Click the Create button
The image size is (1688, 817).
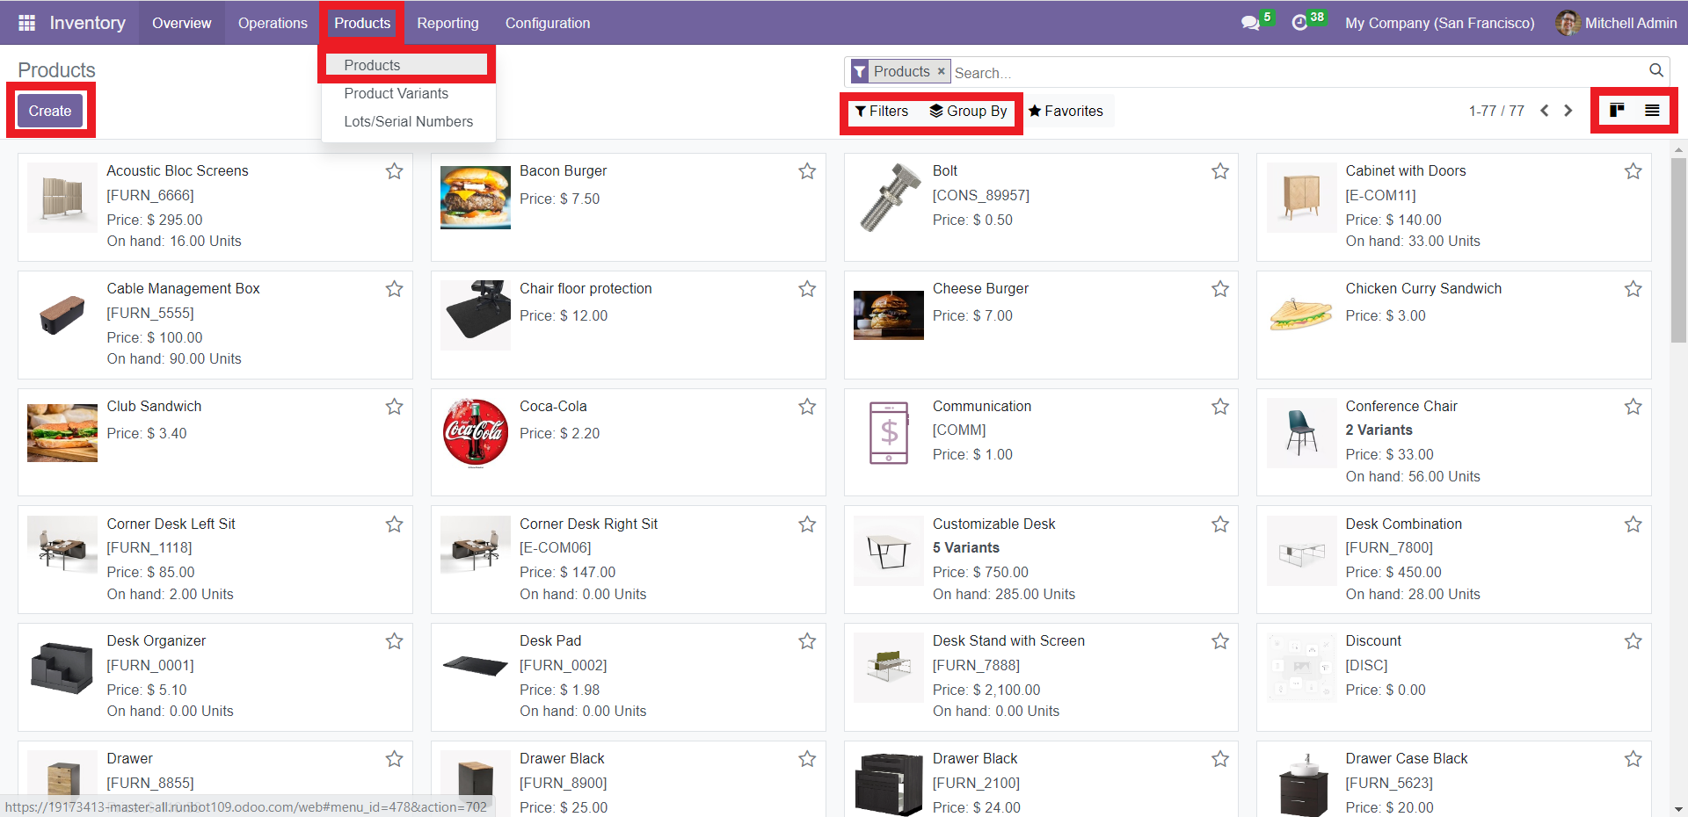pyautogui.click(x=50, y=111)
